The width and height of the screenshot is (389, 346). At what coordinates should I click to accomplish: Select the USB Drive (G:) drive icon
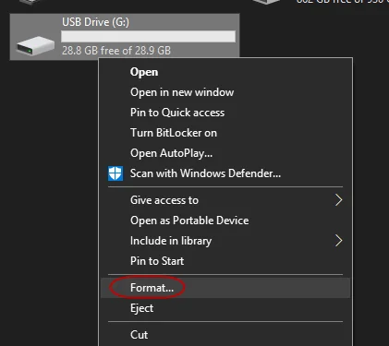35,45
